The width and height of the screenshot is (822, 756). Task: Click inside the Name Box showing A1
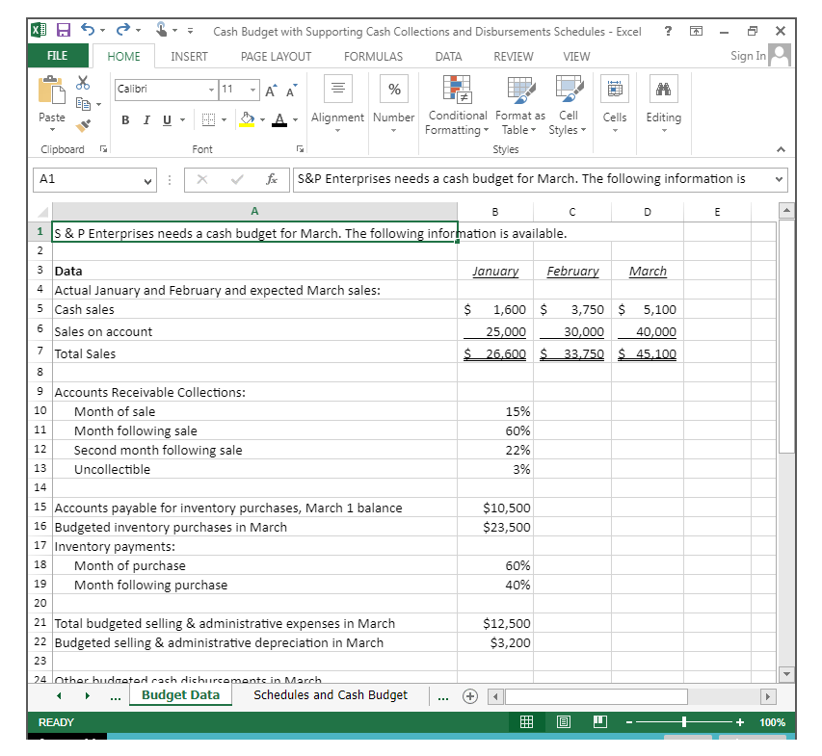coord(92,179)
